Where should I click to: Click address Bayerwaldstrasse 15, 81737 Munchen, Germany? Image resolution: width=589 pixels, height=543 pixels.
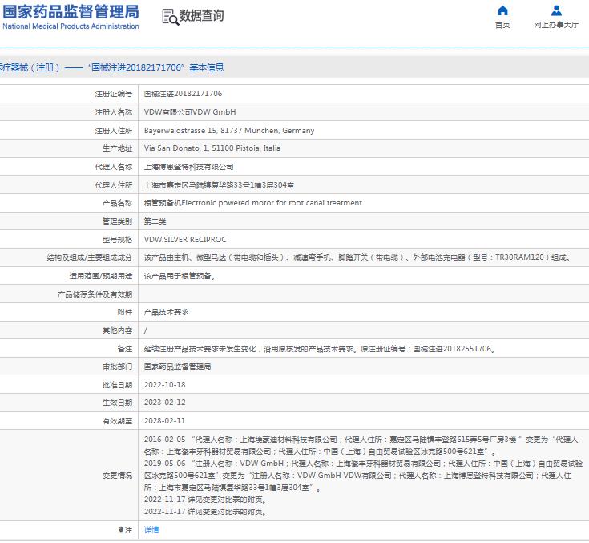(x=229, y=131)
